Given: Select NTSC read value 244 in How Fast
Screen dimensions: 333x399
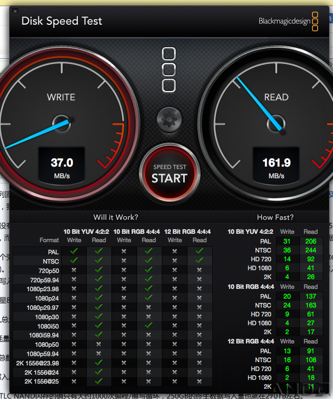Looking at the screenshot, I should pos(311,250).
